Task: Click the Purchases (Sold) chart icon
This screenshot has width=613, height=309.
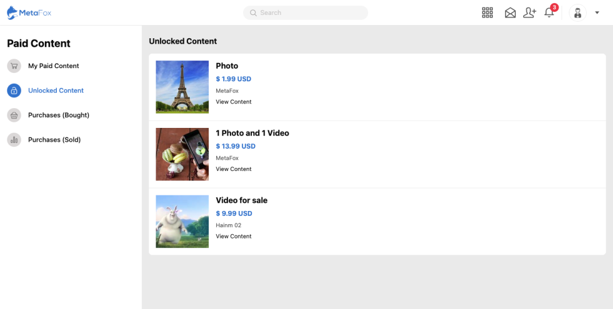Action: pyautogui.click(x=14, y=140)
